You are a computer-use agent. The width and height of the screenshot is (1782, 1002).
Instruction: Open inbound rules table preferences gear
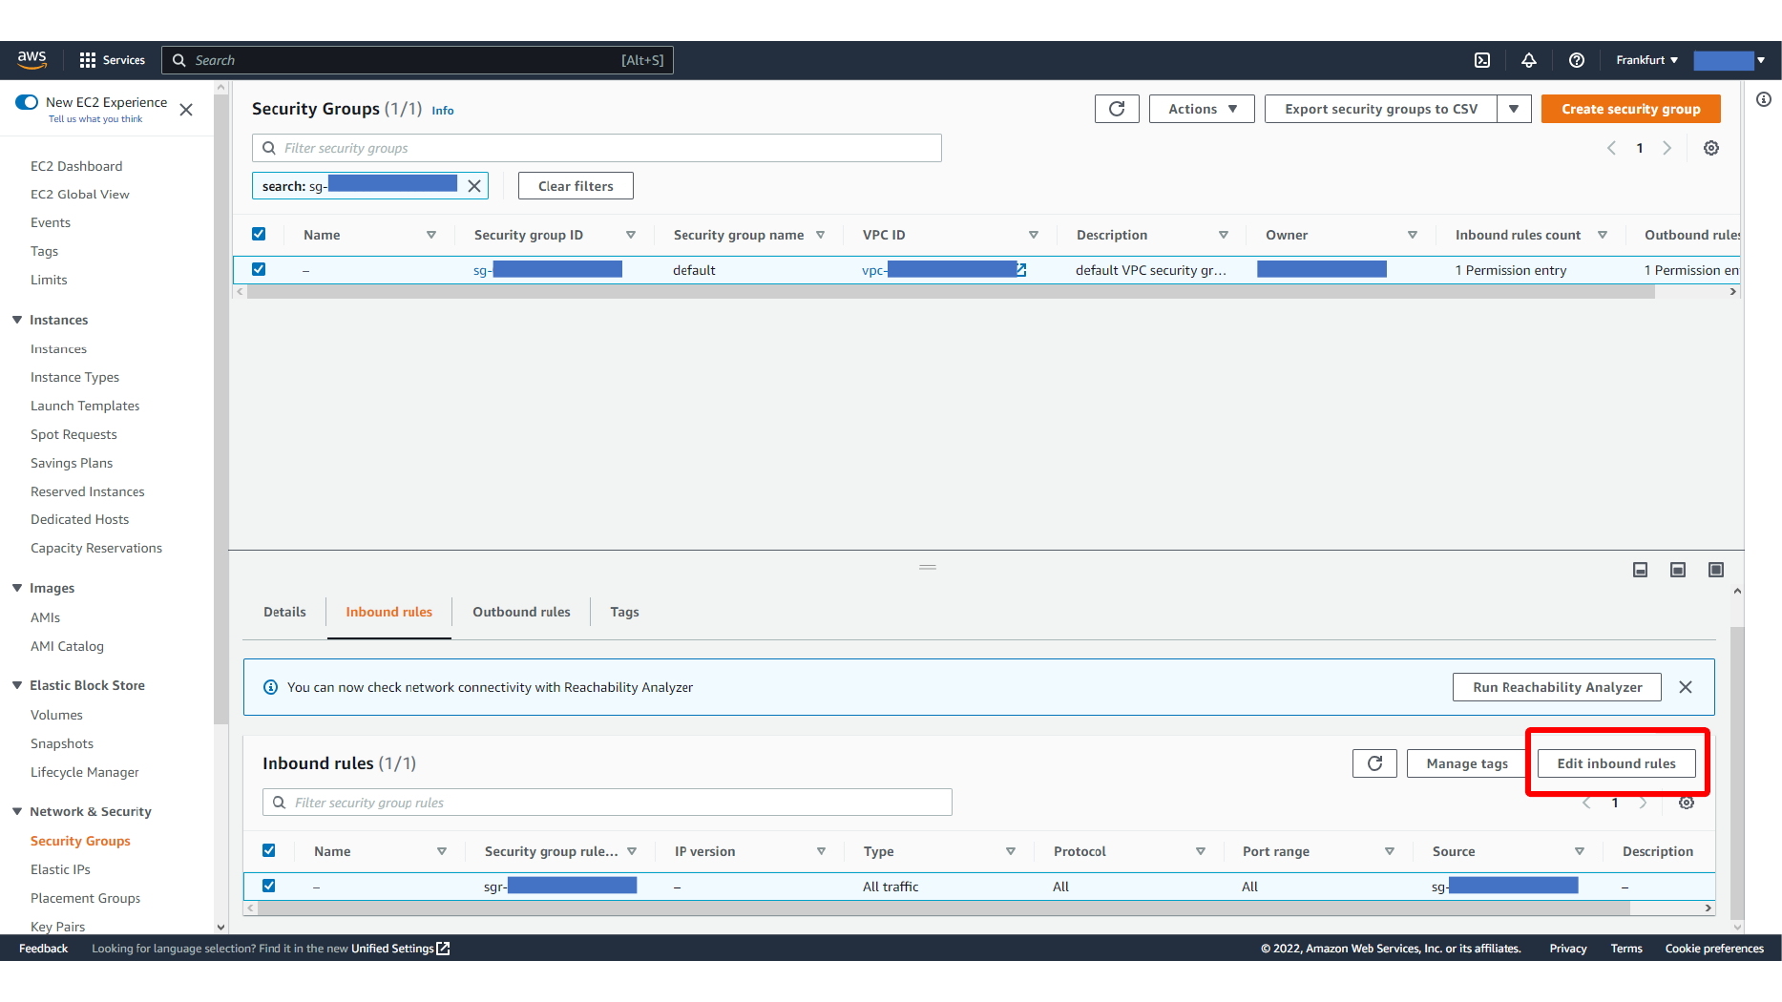click(x=1688, y=803)
